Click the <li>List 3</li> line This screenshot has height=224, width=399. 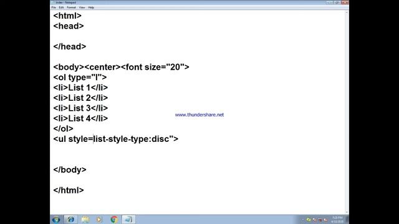tap(80, 108)
